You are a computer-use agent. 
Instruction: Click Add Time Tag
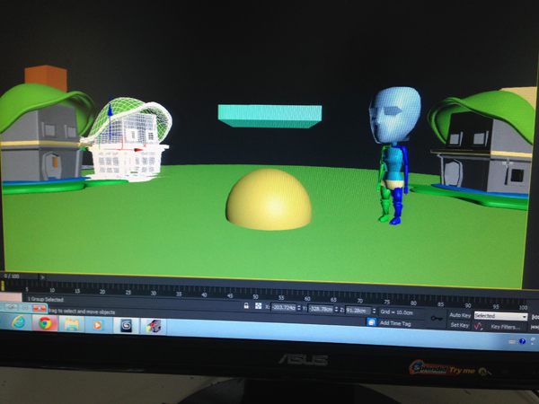tap(395, 323)
